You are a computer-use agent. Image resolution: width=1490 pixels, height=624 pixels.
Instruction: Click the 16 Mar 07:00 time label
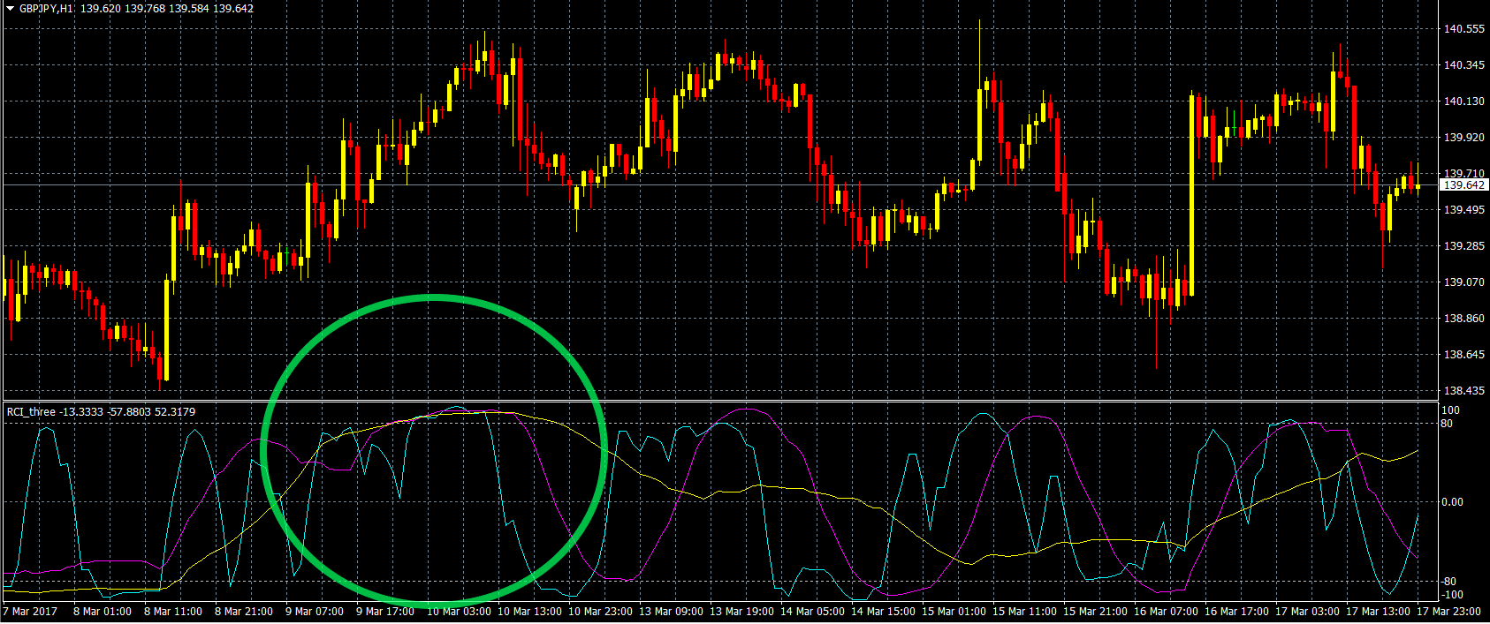1166,612
